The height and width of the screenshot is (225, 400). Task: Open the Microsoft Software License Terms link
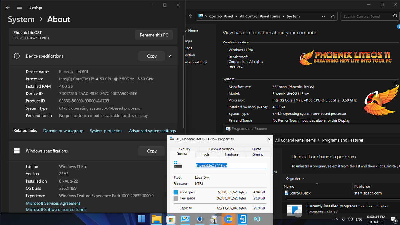pyautogui.click(x=56, y=209)
